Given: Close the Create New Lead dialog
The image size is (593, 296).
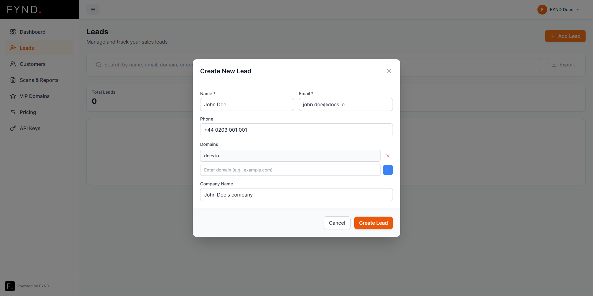Looking at the screenshot, I should point(389,71).
